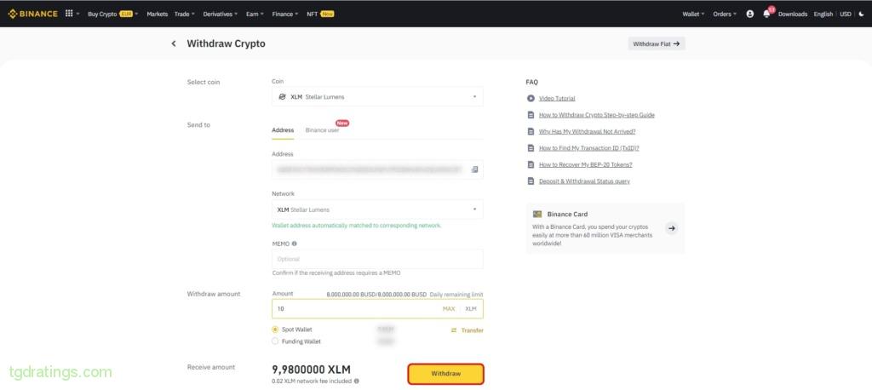Expand the Derivatives menu
Screen dimensions: 872x390
tap(221, 14)
